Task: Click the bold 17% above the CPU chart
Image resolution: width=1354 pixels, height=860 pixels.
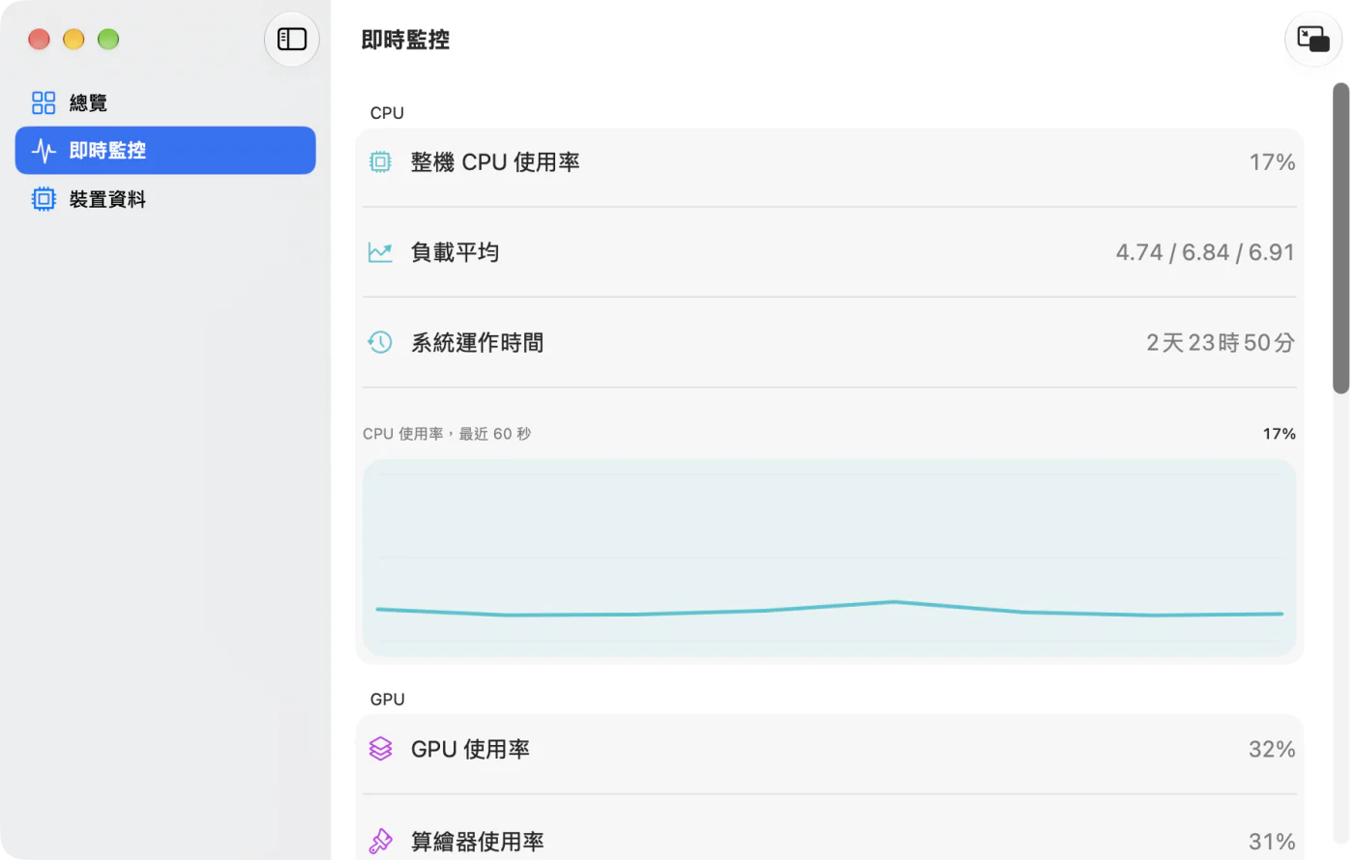Action: tap(1279, 434)
